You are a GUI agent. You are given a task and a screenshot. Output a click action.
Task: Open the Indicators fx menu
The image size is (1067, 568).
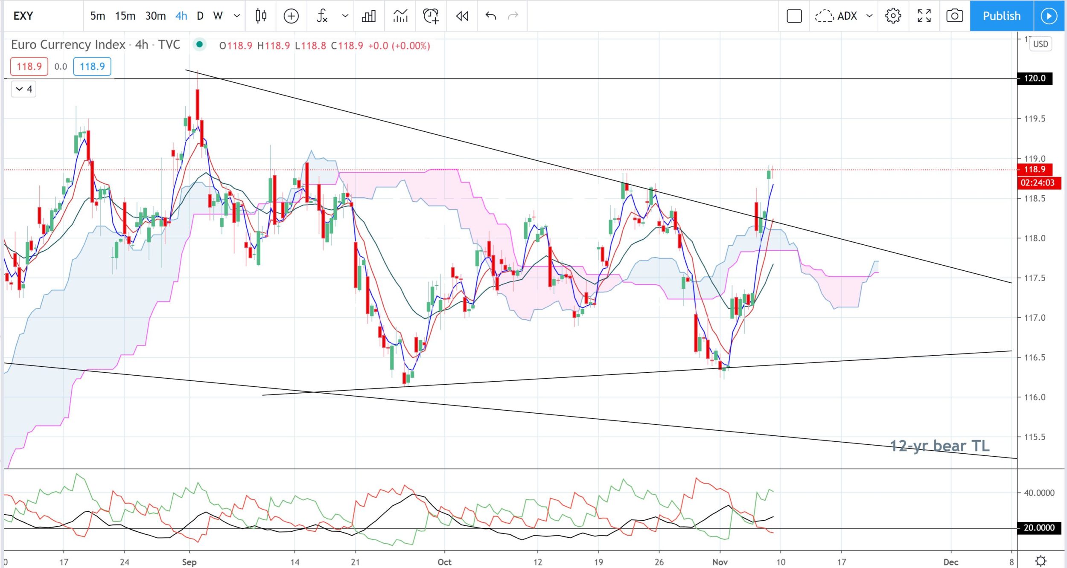[x=322, y=16]
